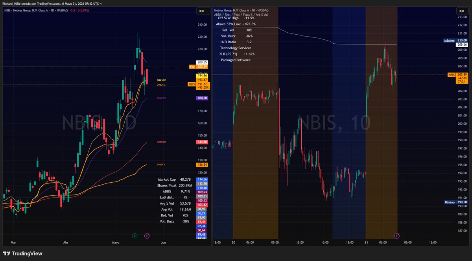Click the Richard_Mille creado con TradingView.com caption
Screen dimensions: 472x261
(x=52, y=4)
